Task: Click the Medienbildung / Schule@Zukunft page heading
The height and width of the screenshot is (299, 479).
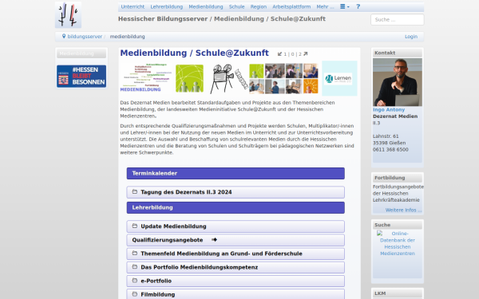Action: 194,53
